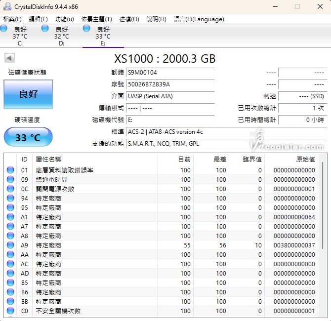
Task: Open the 功能(u) menu
Action: (x=64, y=19)
